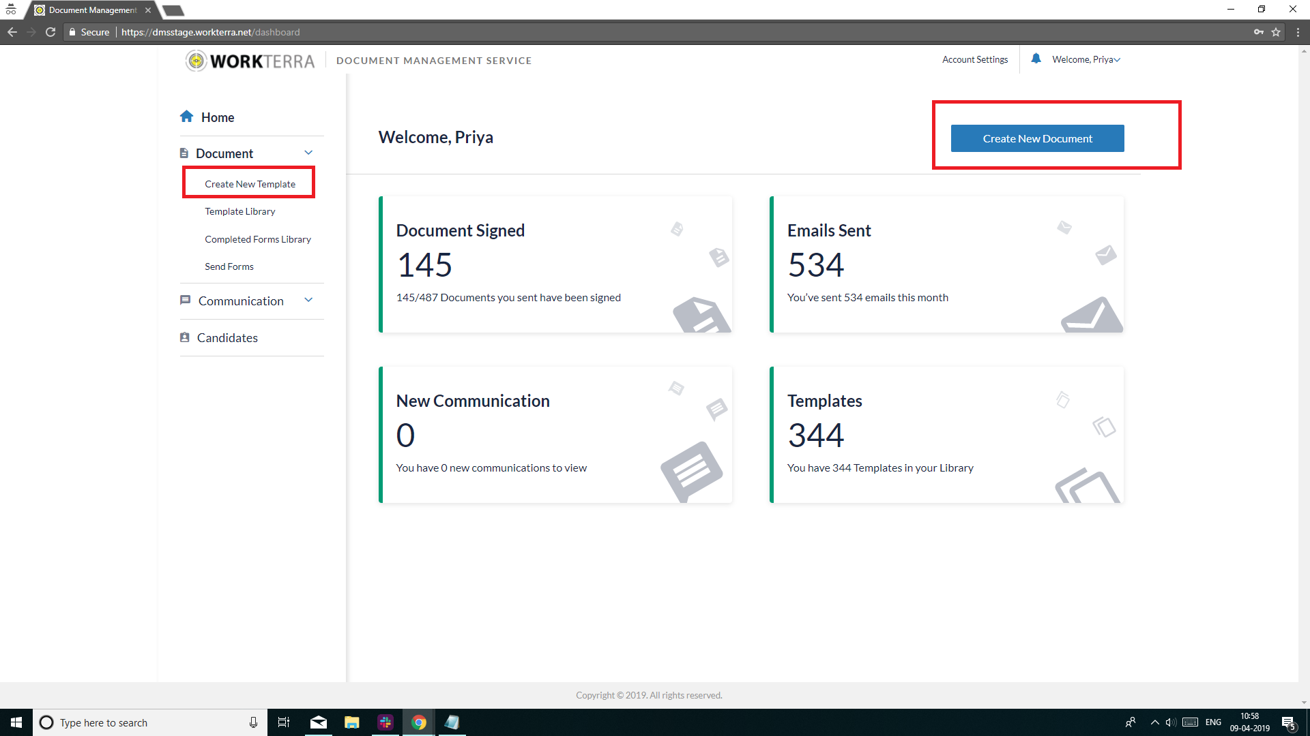The image size is (1310, 736).
Task: Open the Welcome, Priya dropdown
Action: point(1085,59)
